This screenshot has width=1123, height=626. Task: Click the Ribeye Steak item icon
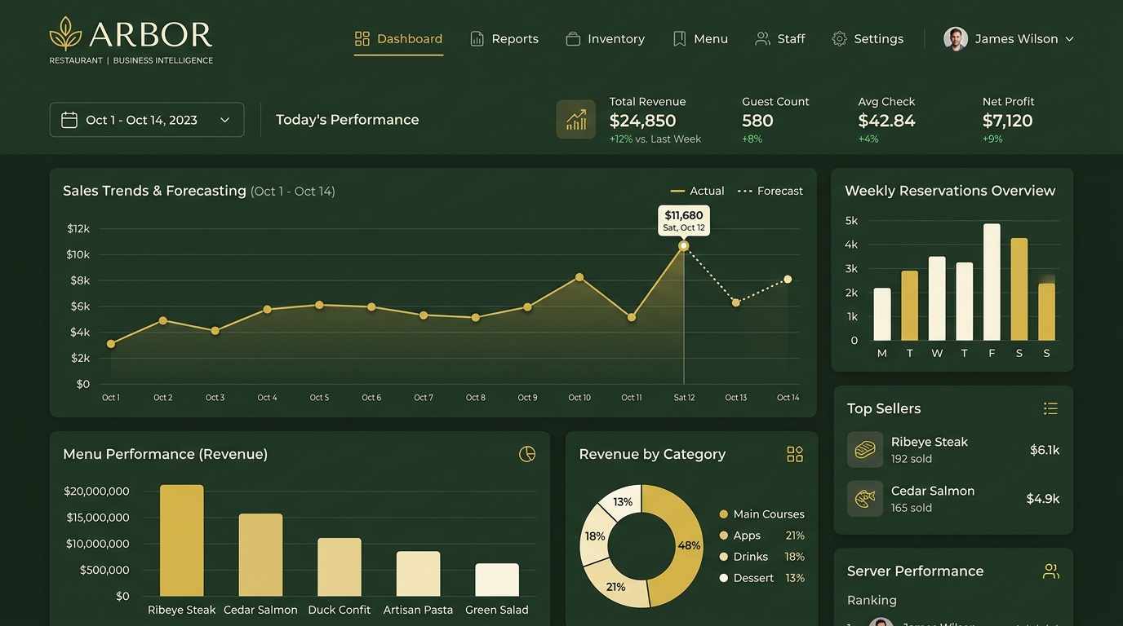pyautogui.click(x=864, y=449)
